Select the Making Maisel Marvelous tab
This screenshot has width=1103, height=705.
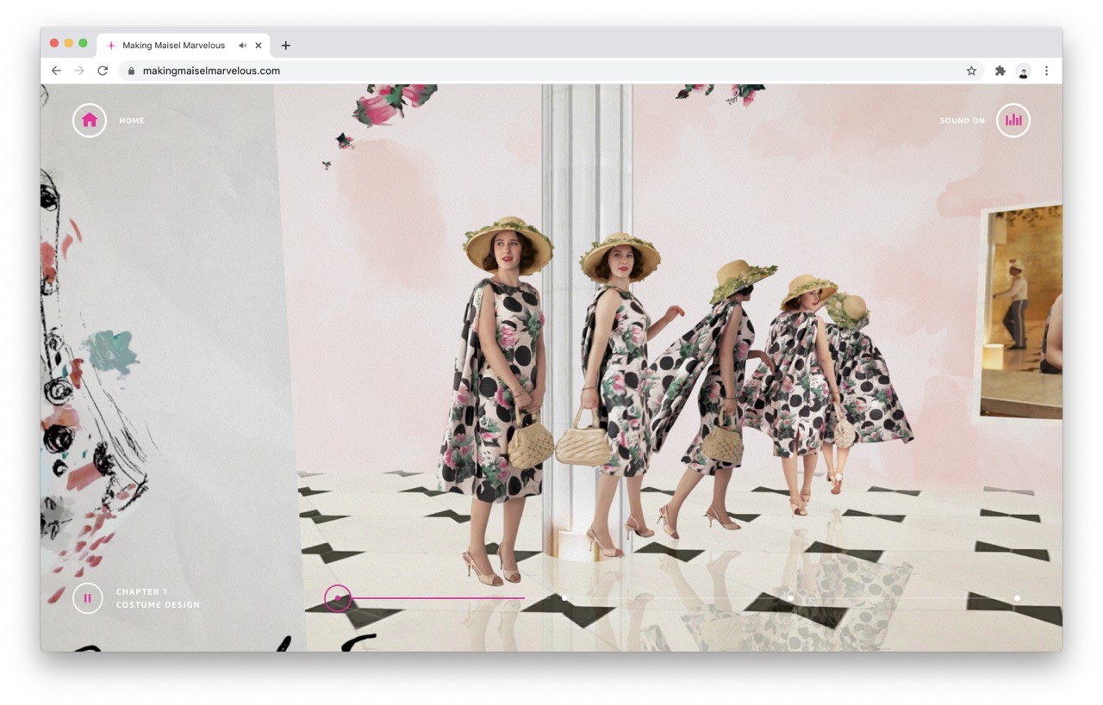(x=183, y=45)
